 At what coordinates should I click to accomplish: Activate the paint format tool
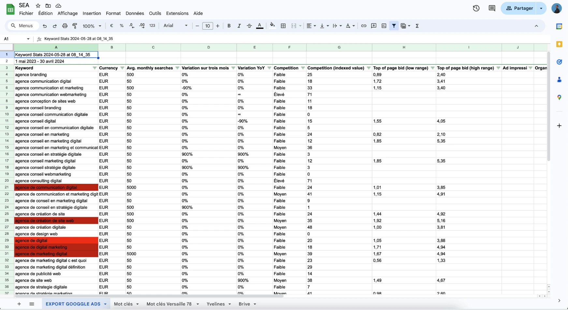pyautogui.click(x=75, y=26)
